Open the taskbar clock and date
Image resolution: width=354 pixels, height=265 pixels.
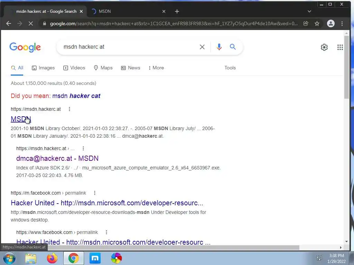[336, 258]
